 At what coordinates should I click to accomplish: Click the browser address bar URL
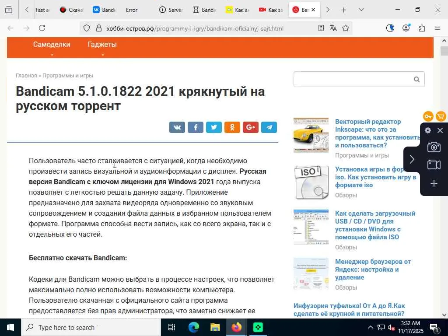195,28
